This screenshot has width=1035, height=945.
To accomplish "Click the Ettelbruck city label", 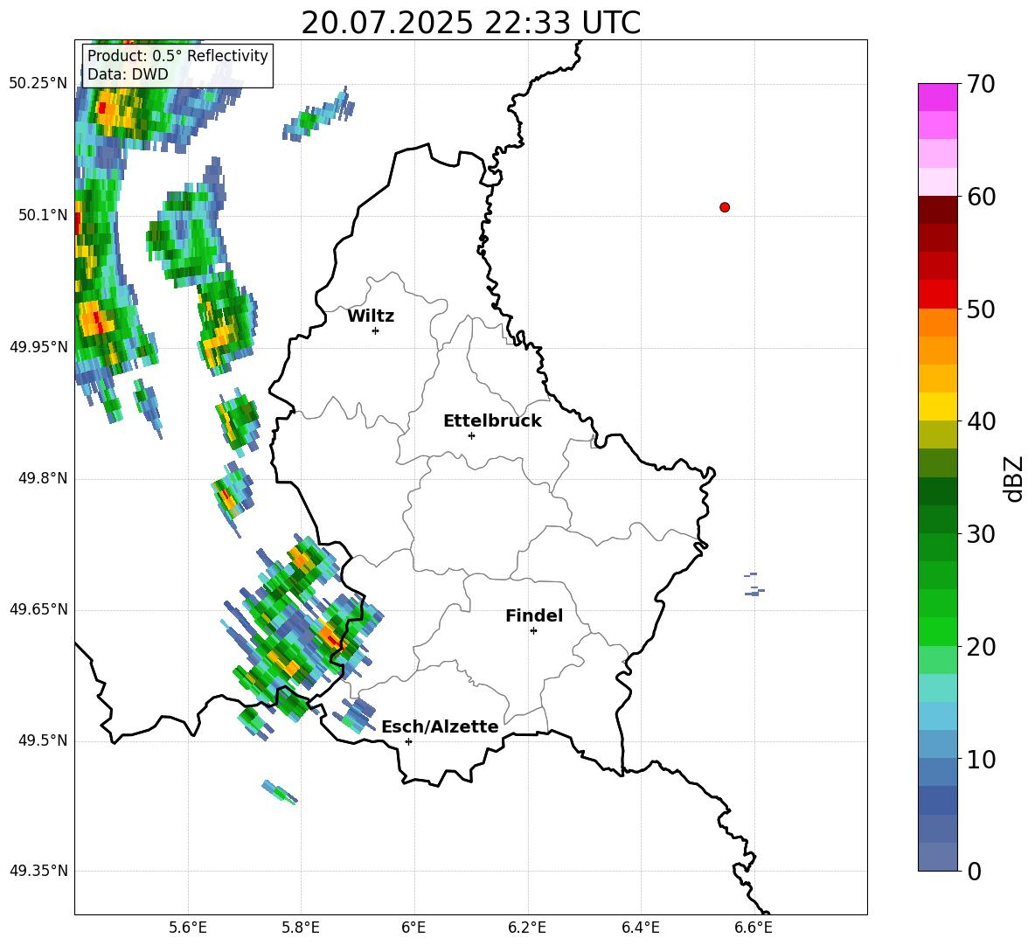I will [492, 421].
